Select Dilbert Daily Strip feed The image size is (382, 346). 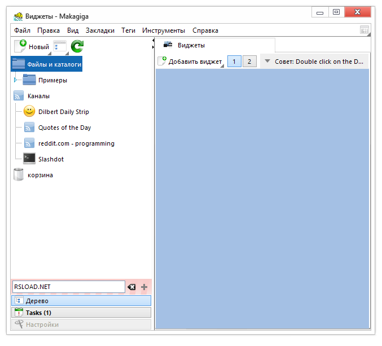coord(64,112)
